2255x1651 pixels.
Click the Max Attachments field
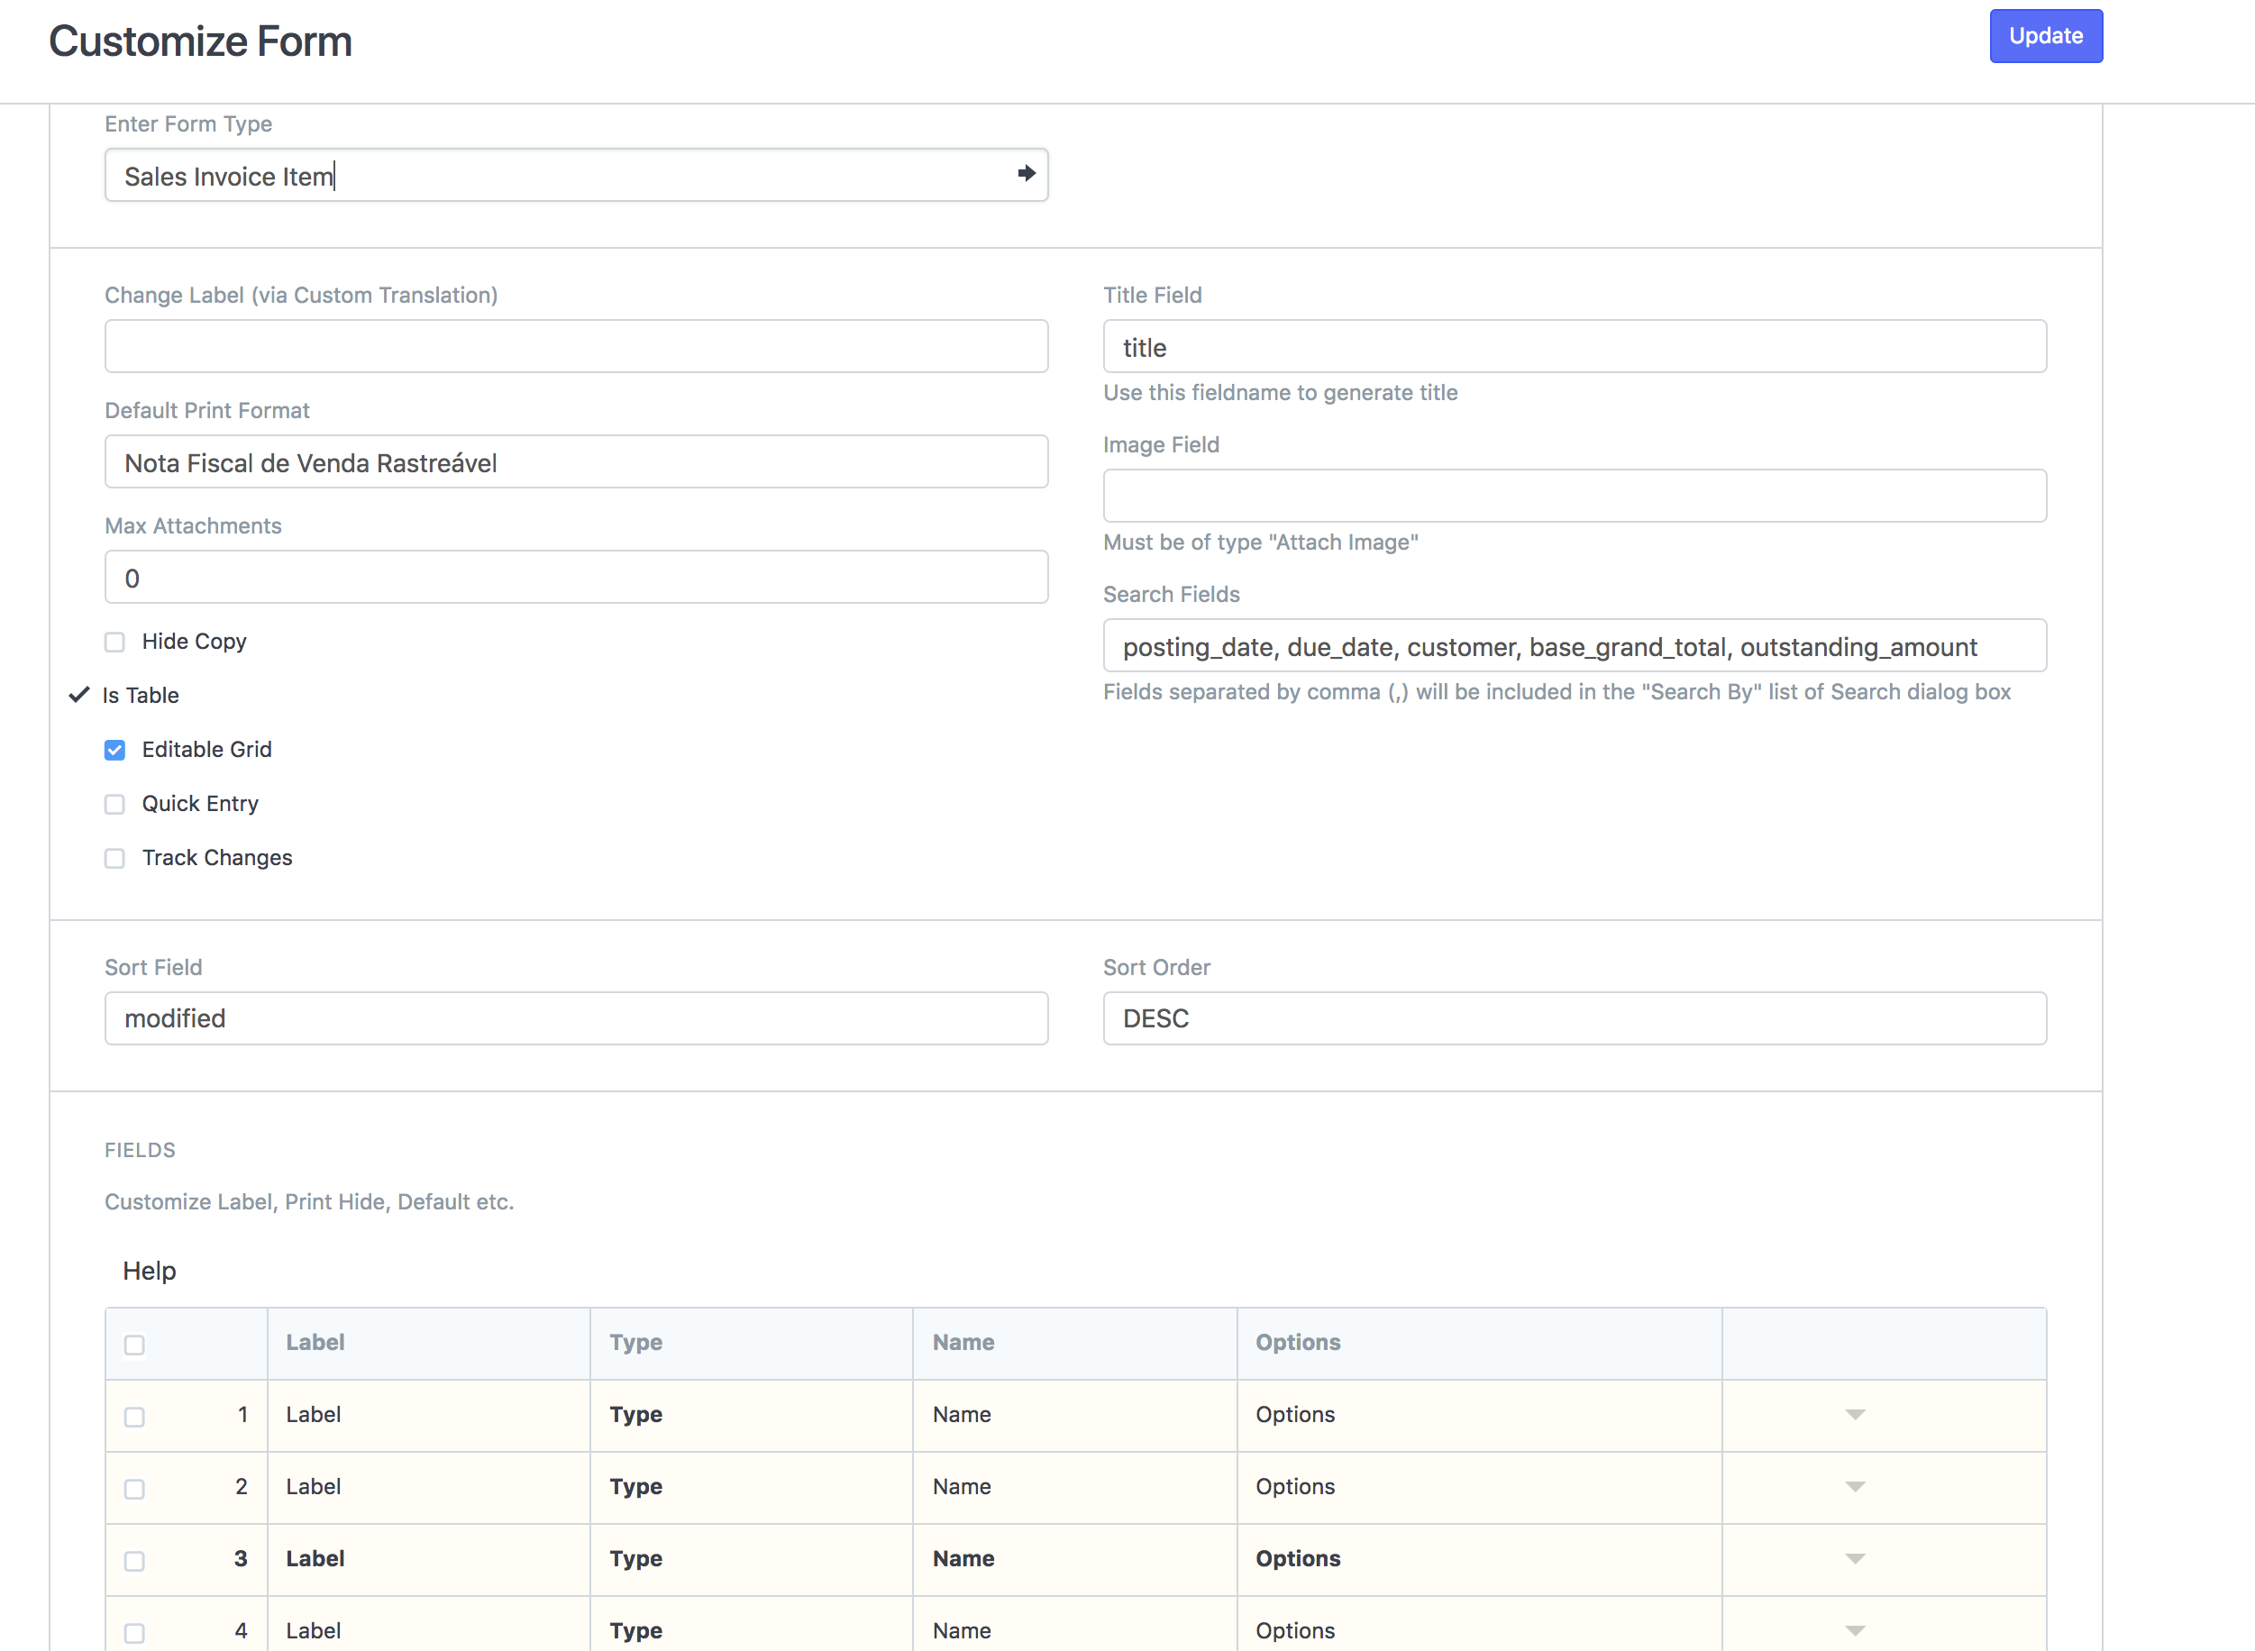pyautogui.click(x=576, y=577)
